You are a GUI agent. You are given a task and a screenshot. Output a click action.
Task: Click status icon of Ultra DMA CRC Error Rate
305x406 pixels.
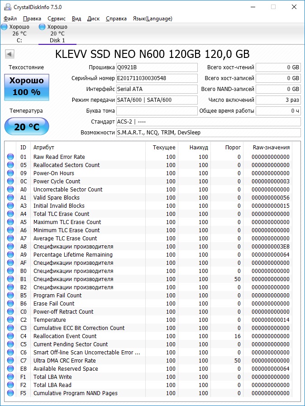[x=10, y=360]
